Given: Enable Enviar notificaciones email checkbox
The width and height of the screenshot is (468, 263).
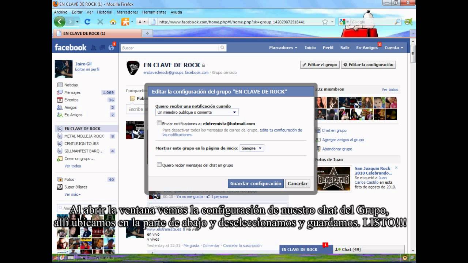Looking at the screenshot, I should [x=159, y=123].
